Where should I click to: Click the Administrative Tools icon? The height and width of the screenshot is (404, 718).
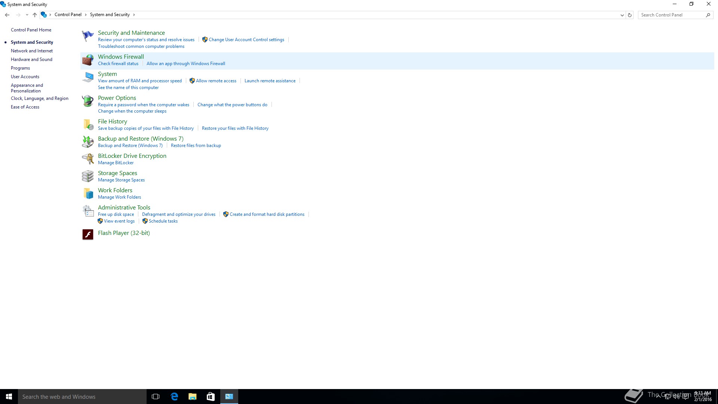click(x=88, y=211)
